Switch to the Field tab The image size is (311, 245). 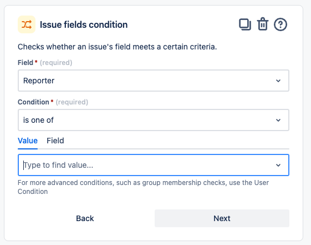click(x=55, y=141)
